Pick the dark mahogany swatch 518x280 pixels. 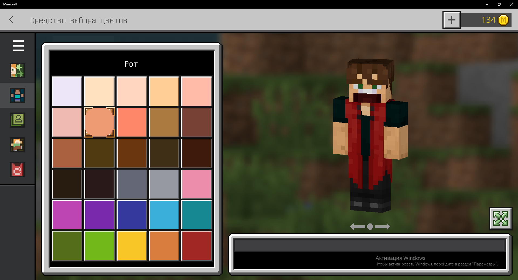pyautogui.click(x=196, y=153)
